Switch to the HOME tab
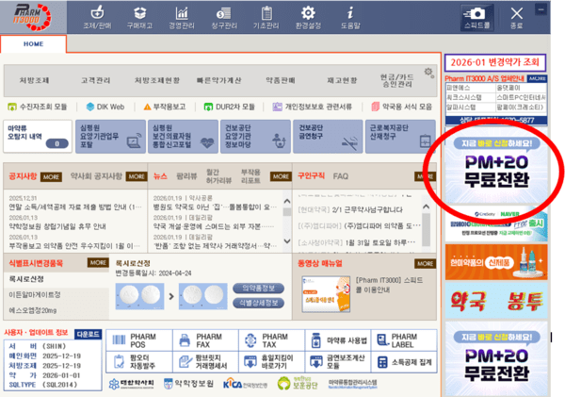 (33, 44)
